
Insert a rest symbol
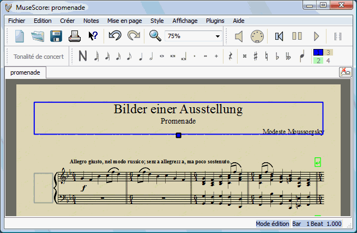point(231,56)
